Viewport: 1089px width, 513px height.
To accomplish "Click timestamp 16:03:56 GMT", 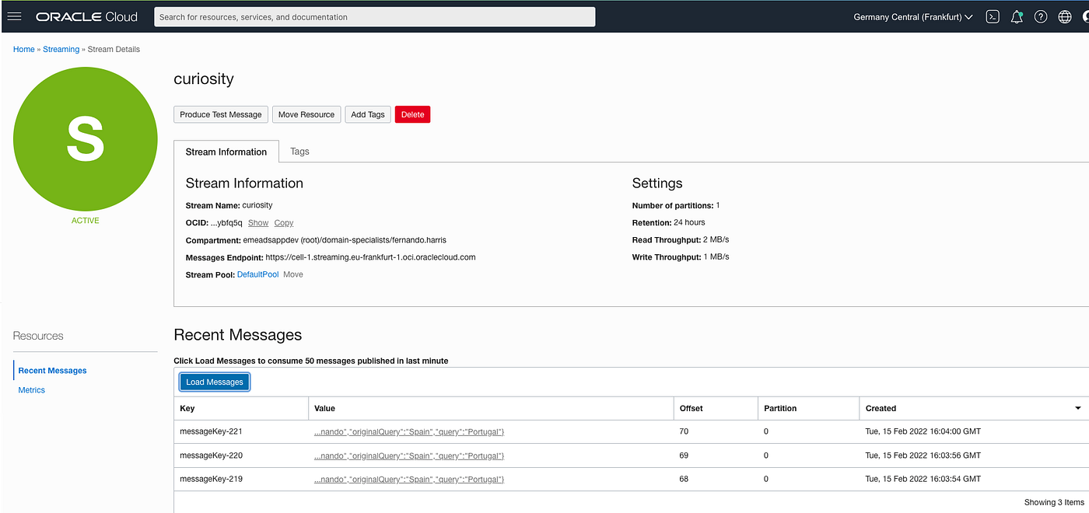I will (923, 455).
